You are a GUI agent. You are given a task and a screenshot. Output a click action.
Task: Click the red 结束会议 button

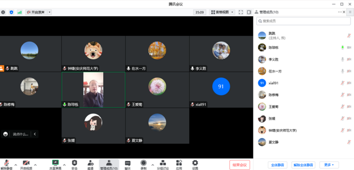(x=240, y=165)
